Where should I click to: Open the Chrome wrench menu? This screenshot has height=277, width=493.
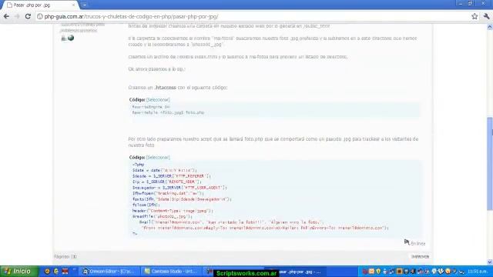point(486,16)
